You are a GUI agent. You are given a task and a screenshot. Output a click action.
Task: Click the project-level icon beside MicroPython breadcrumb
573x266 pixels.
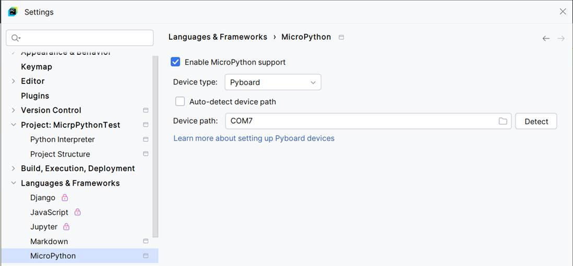(x=341, y=37)
